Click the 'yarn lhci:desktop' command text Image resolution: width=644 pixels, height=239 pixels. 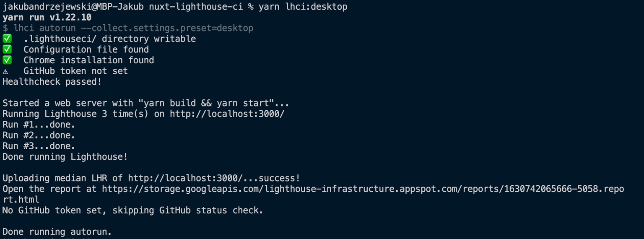click(x=303, y=7)
